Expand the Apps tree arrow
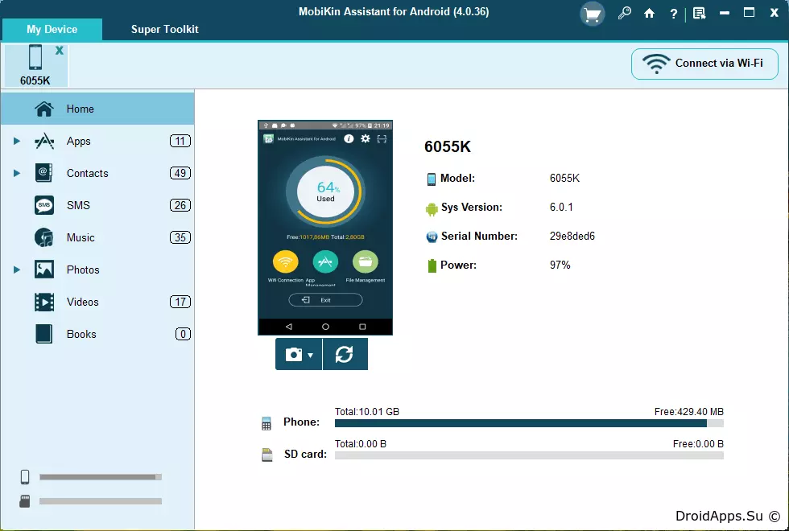Image resolution: width=789 pixels, height=531 pixels. tap(17, 142)
